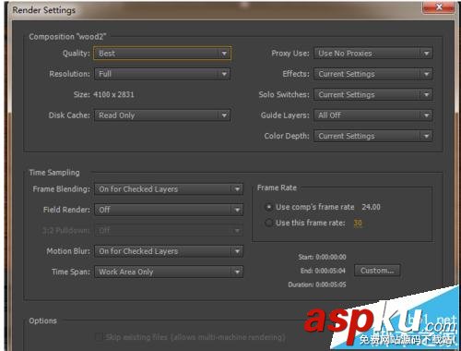Screen dimensions: 461x351
Task: Click the Start: 0:00:00:00 text
Action: coord(322,257)
